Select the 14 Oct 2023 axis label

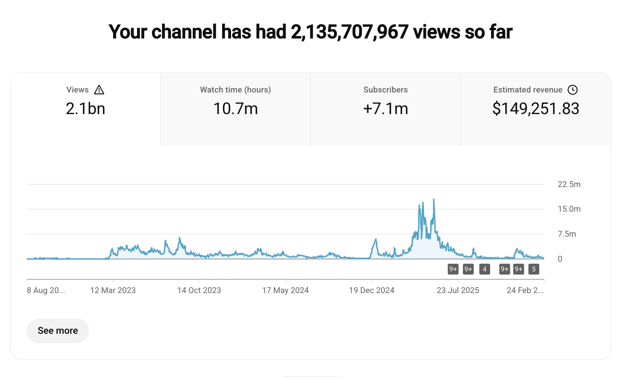click(x=199, y=291)
